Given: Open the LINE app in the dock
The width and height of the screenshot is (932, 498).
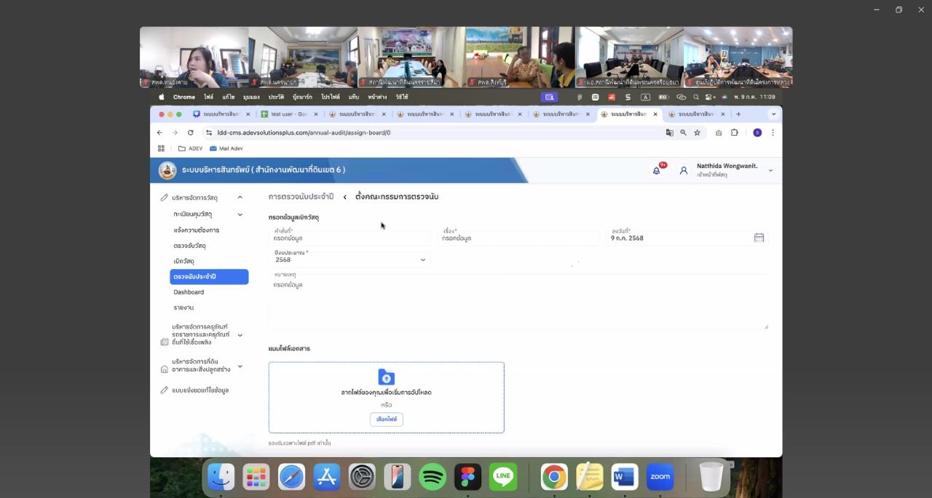Looking at the screenshot, I should tap(503, 477).
